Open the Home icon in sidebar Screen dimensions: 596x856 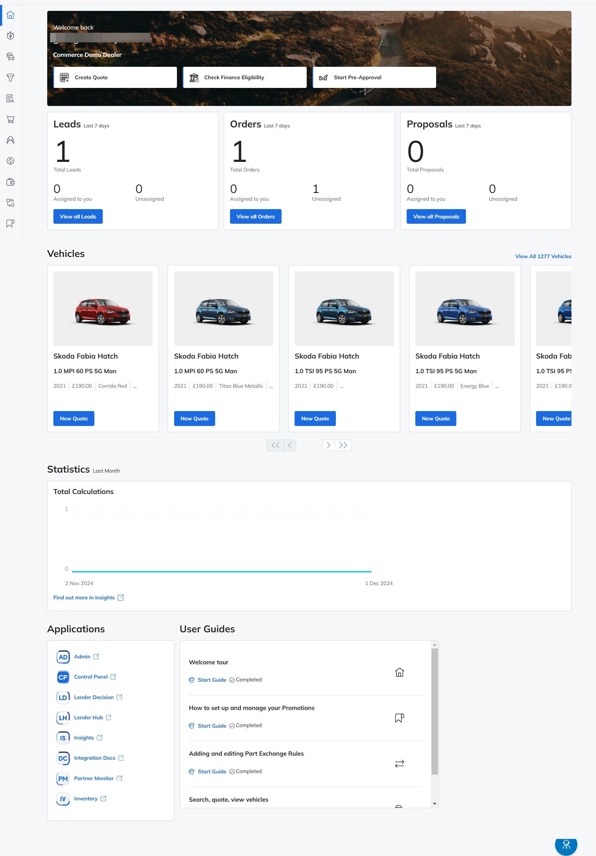[11, 15]
